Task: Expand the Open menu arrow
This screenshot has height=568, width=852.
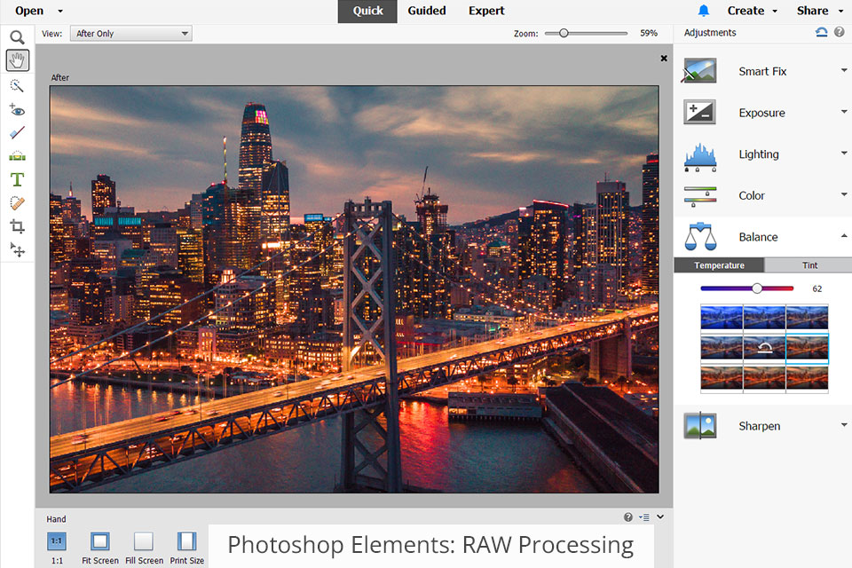Action: [x=60, y=11]
